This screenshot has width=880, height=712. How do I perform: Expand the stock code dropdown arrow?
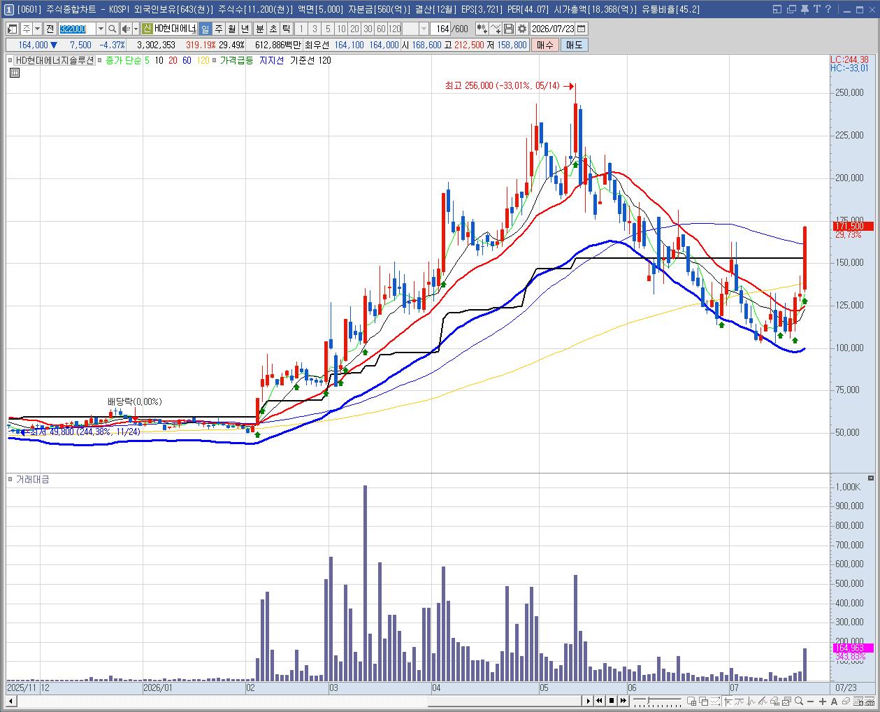[x=101, y=29]
